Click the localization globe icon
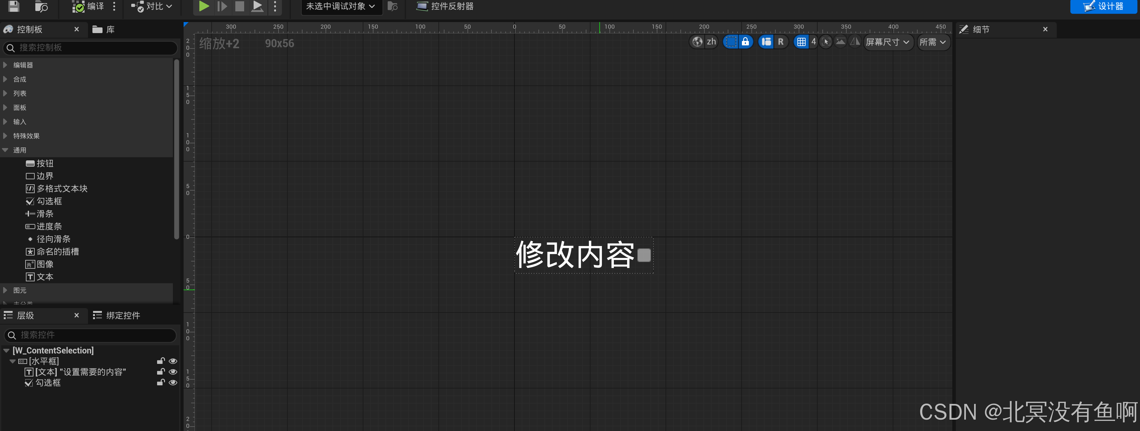The image size is (1140, 431). click(x=697, y=42)
